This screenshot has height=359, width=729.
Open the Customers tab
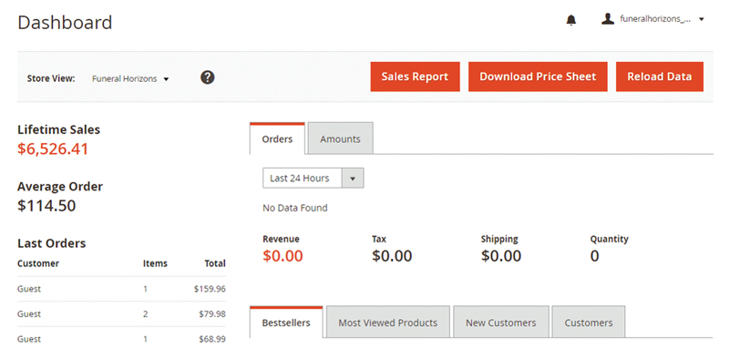(589, 322)
